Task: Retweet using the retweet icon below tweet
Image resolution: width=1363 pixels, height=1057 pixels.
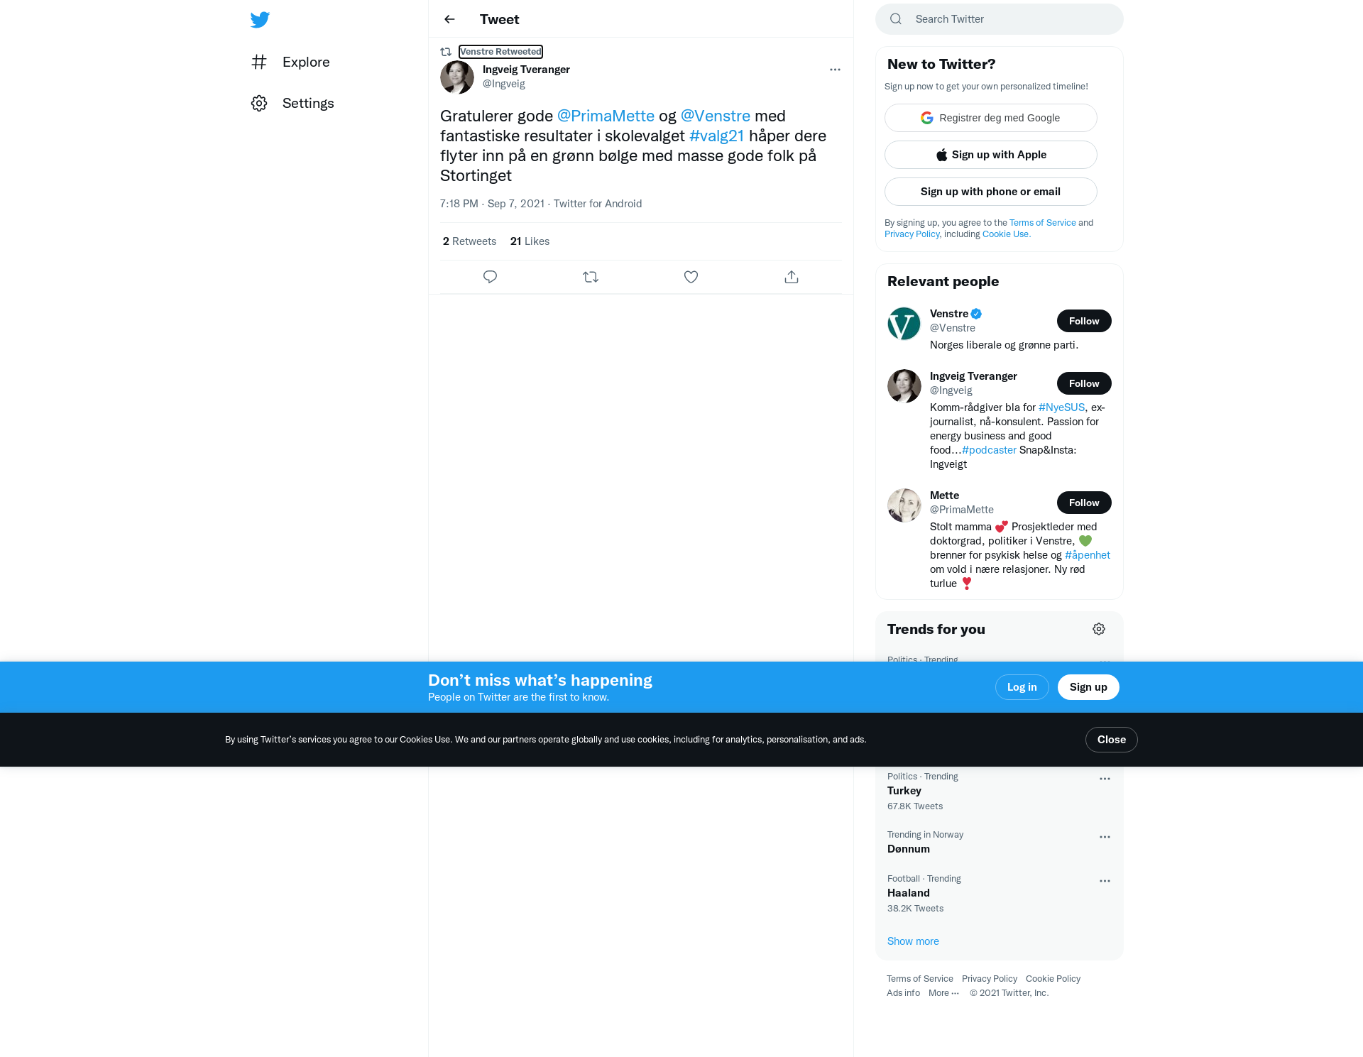Action: pyautogui.click(x=591, y=277)
